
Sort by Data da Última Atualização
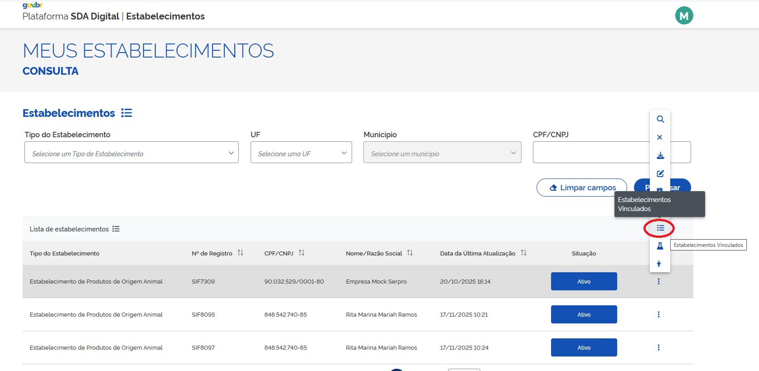click(x=523, y=253)
